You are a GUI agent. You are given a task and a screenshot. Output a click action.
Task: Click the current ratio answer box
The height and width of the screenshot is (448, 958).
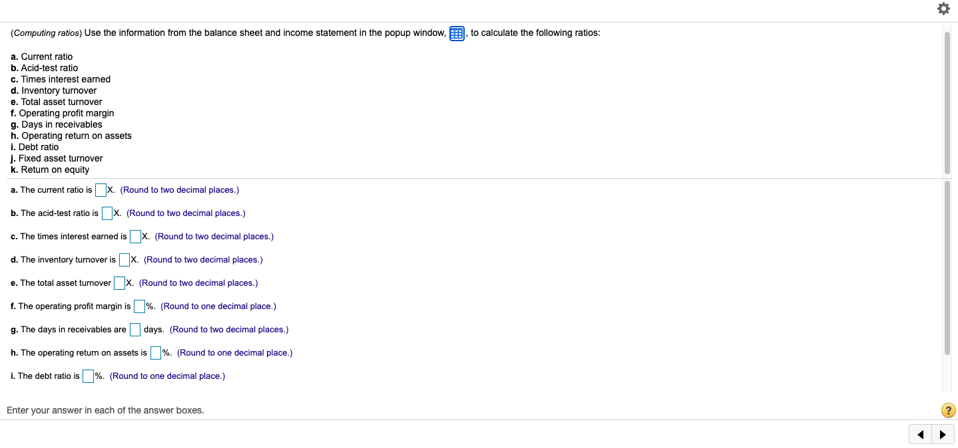(101, 189)
